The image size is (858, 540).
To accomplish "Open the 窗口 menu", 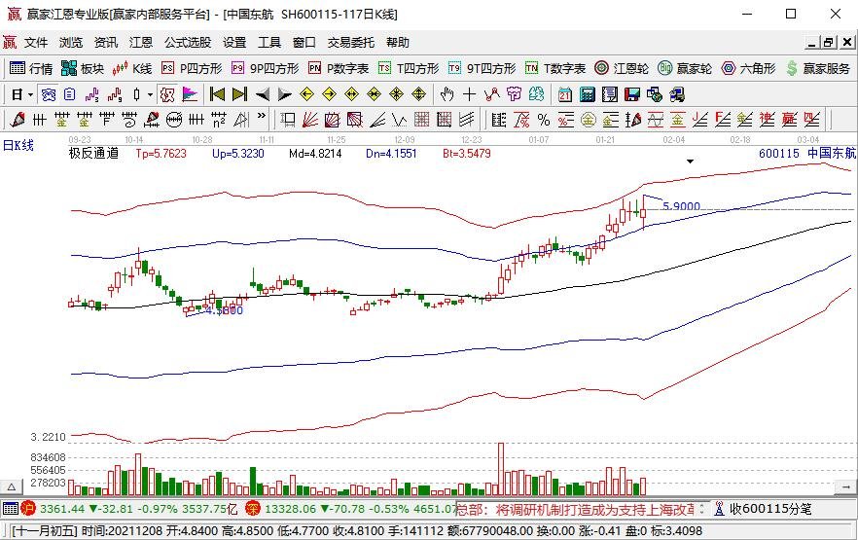I will click(304, 43).
